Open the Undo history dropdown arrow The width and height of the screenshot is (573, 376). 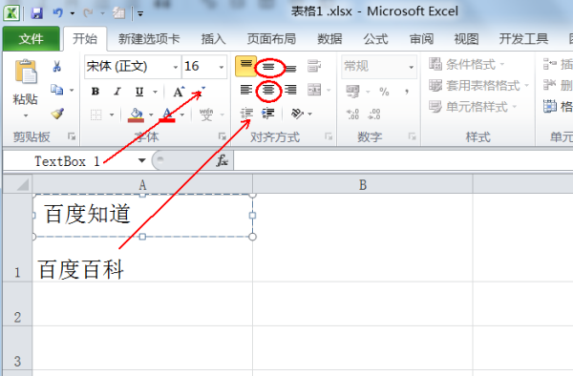73,14
